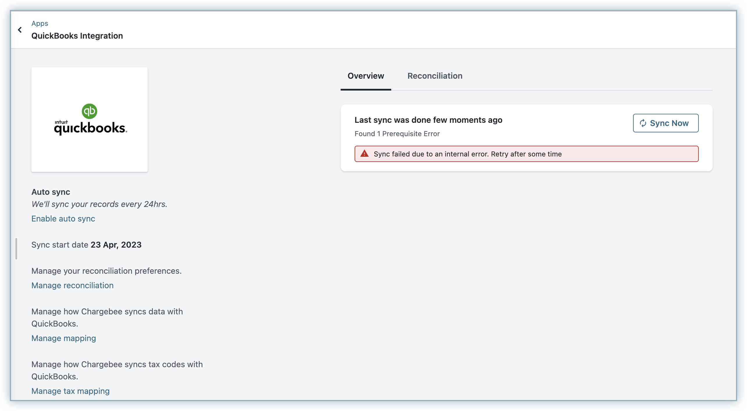Image resolution: width=747 pixels, height=411 pixels.
Task: Open Manage tax mapping link
Action: click(70, 391)
